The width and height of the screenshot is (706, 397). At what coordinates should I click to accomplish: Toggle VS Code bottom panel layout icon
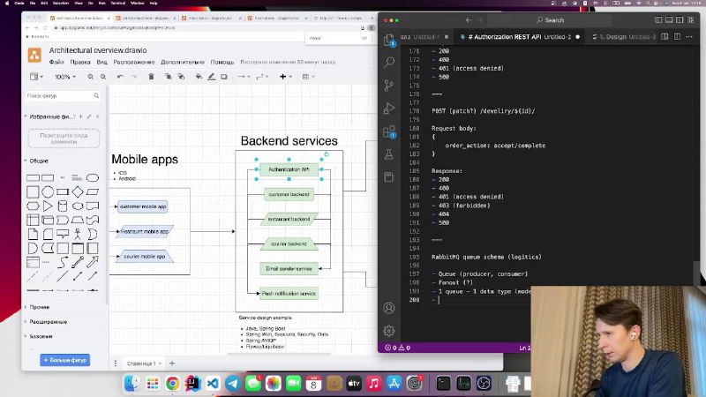coord(669,19)
